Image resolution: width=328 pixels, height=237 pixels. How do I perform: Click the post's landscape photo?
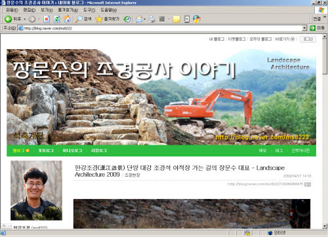pos(192,213)
